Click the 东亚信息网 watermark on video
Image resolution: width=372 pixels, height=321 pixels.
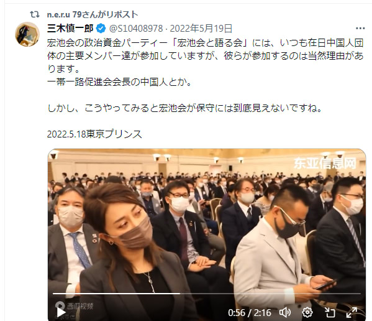(x=325, y=163)
